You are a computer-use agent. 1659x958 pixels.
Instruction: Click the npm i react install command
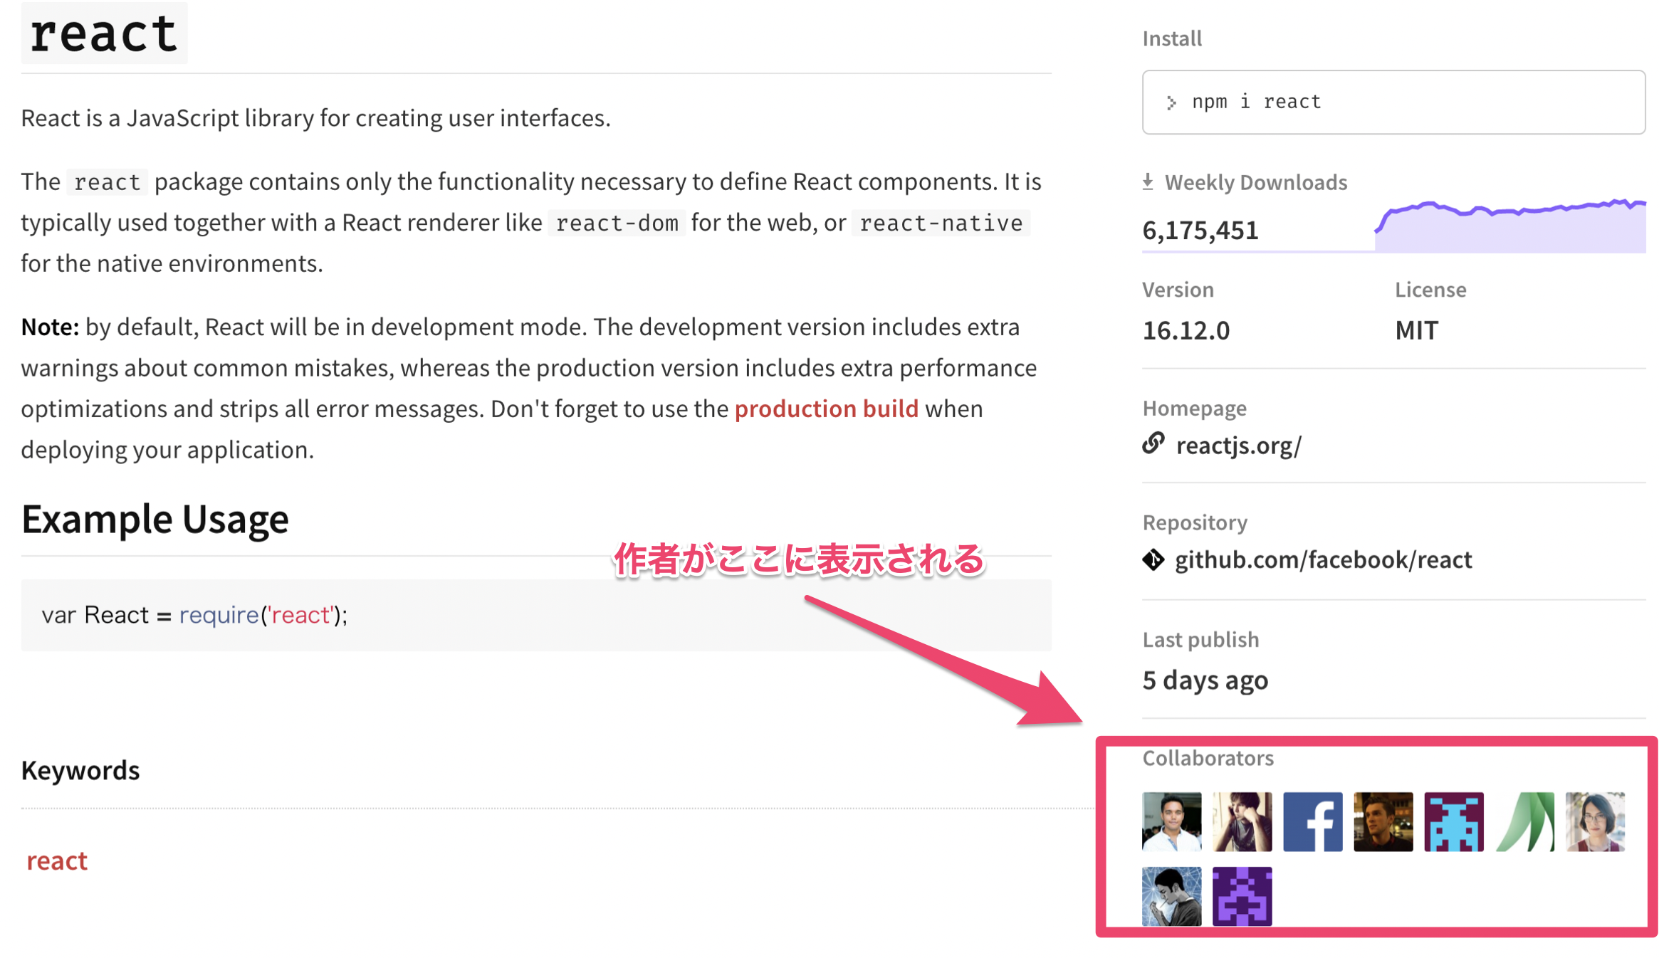click(1256, 102)
